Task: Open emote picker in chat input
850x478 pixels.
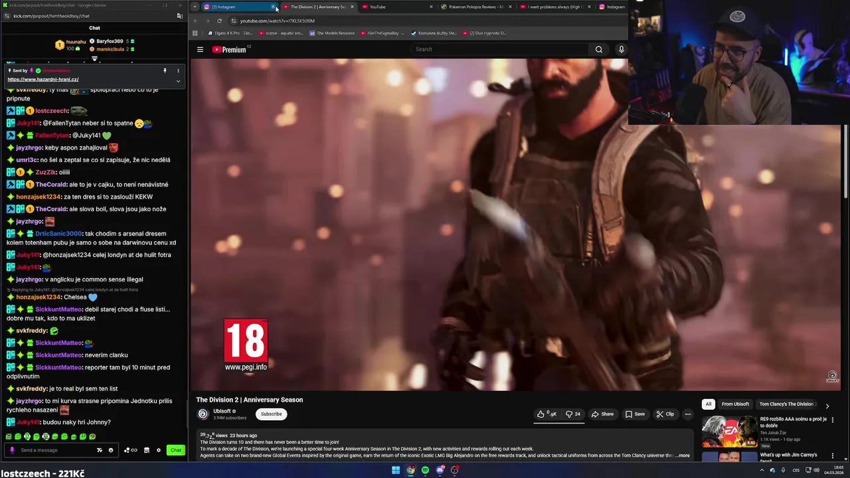Action: click(110, 450)
